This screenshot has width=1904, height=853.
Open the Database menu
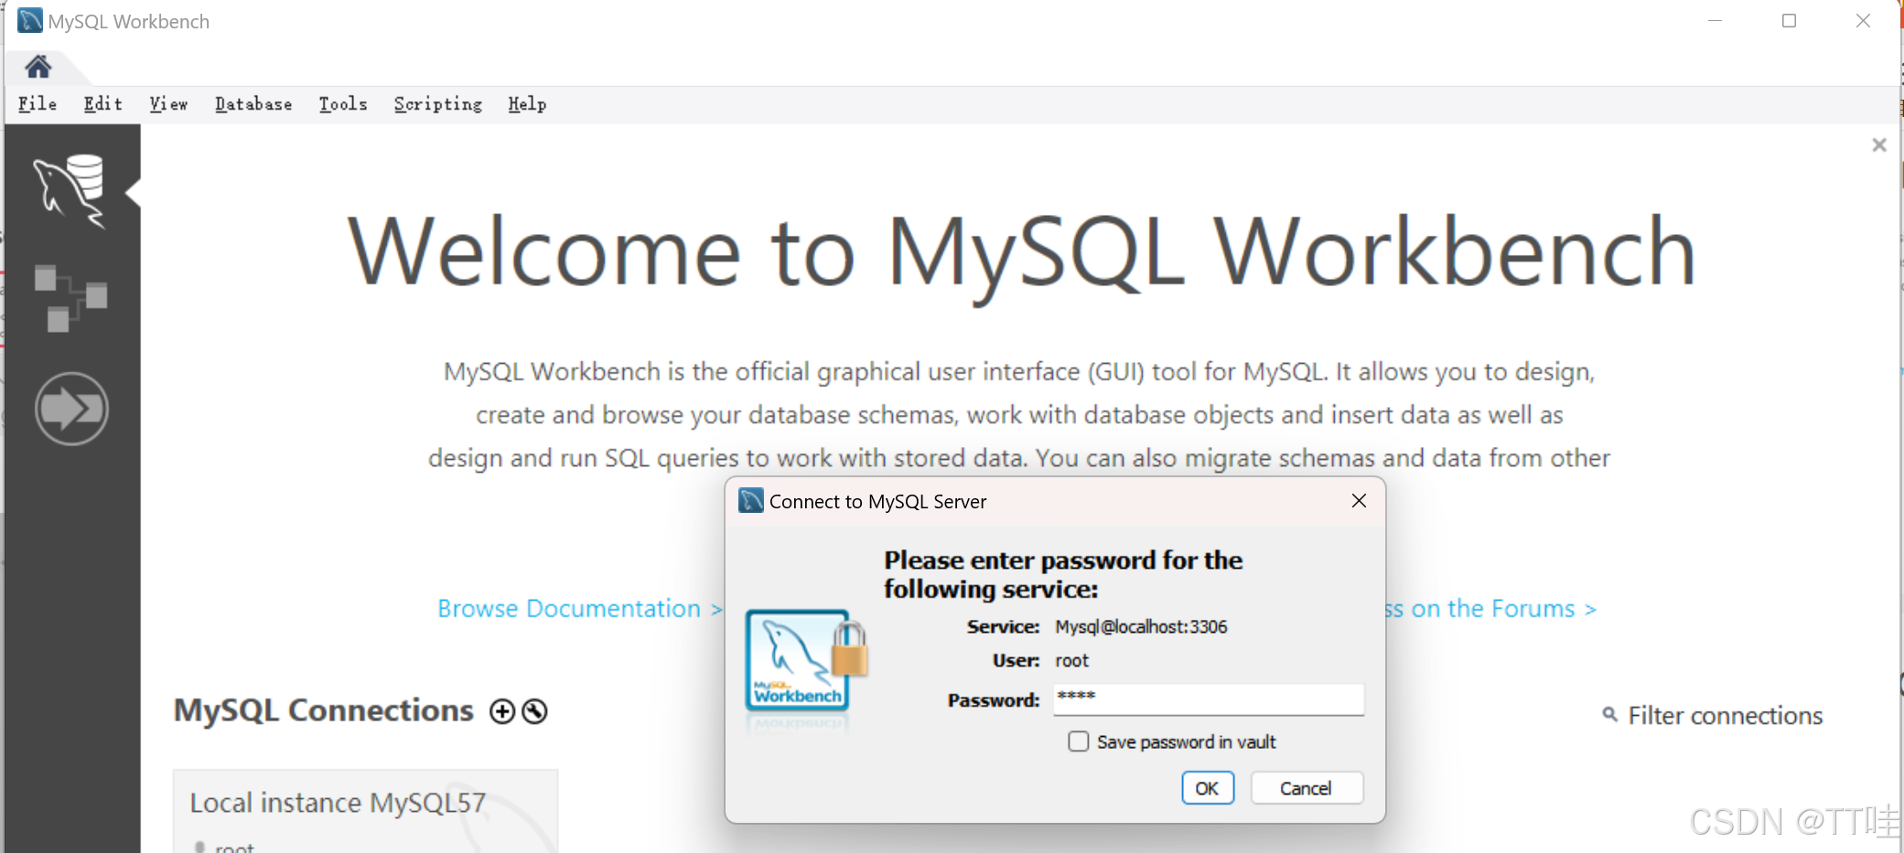pos(253,104)
